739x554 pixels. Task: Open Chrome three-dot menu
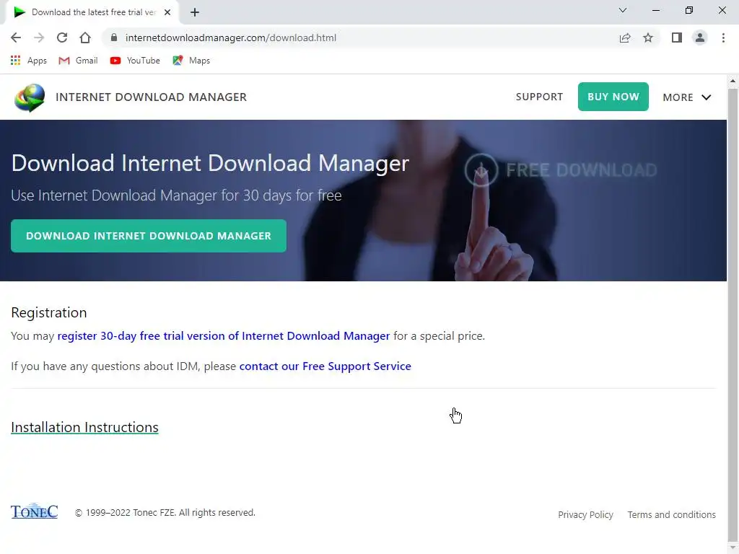tap(723, 38)
